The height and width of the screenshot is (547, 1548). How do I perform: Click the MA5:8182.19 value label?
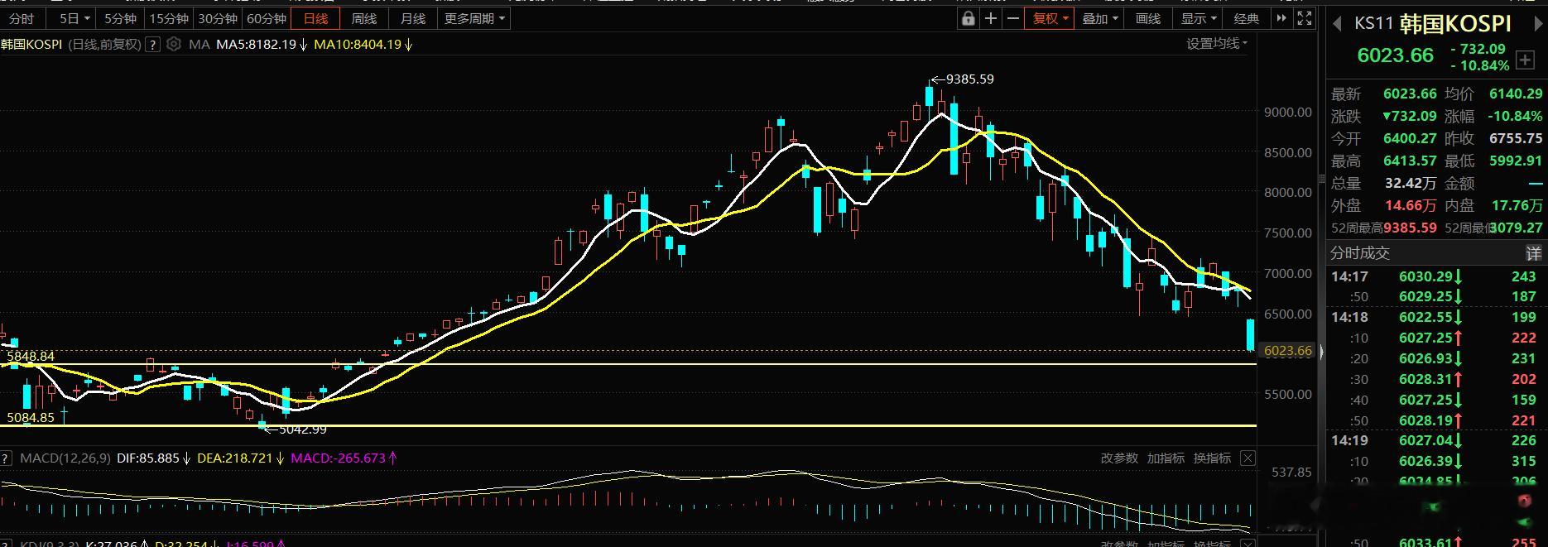pyautogui.click(x=256, y=45)
